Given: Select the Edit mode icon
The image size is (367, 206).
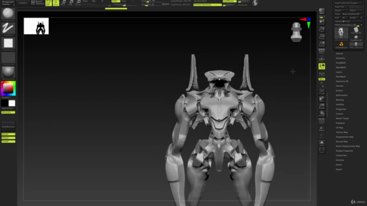Looking at the screenshot, I should (x=48, y=3).
